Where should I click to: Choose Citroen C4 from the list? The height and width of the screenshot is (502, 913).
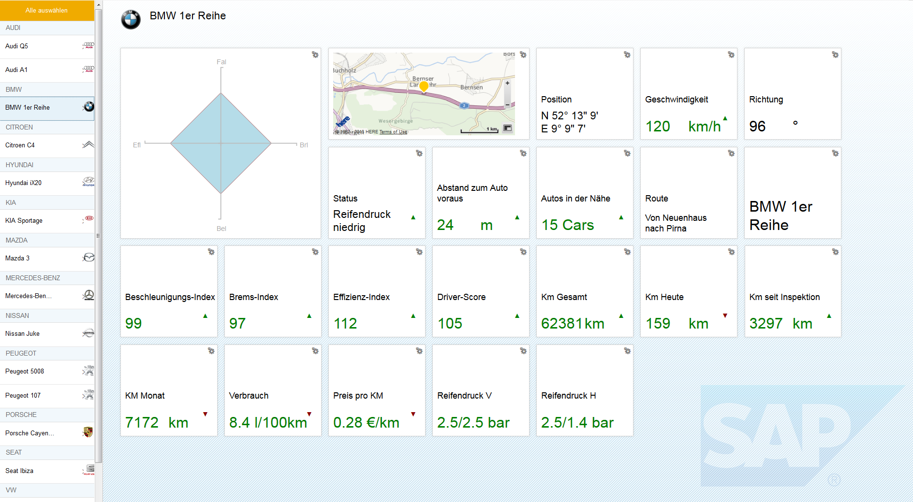coord(47,145)
